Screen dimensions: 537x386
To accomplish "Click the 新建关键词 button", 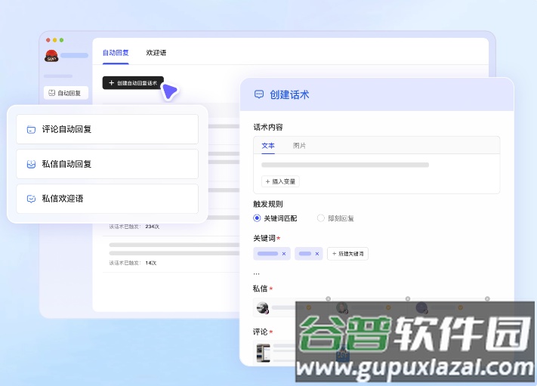I will coord(347,254).
